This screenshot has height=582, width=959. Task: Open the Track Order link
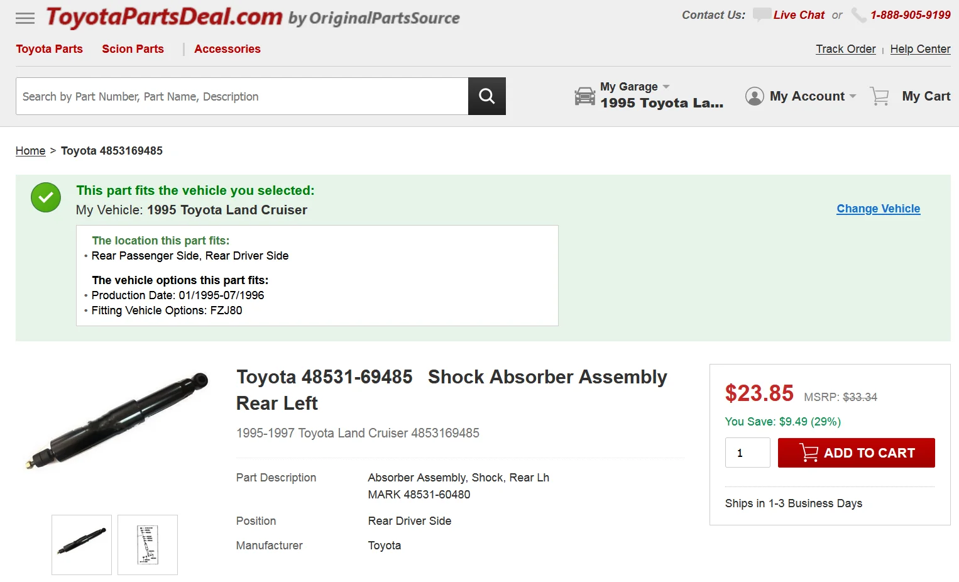coord(845,49)
